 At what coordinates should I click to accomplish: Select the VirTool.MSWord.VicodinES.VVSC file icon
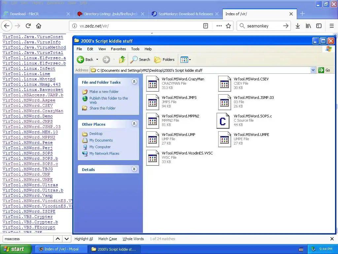[x=152, y=158]
